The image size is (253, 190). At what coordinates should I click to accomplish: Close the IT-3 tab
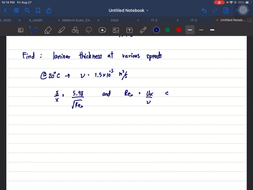(138, 20)
